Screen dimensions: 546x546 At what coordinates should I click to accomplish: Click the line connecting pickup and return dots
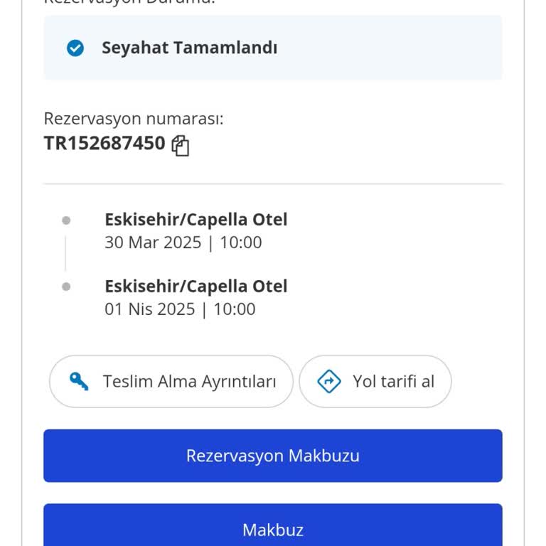click(66, 253)
